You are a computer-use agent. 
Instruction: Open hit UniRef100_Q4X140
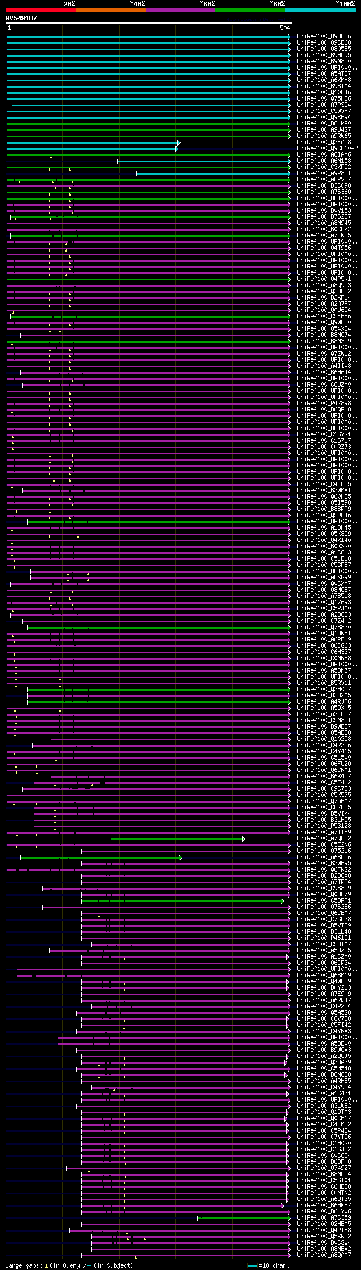(x=324, y=540)
